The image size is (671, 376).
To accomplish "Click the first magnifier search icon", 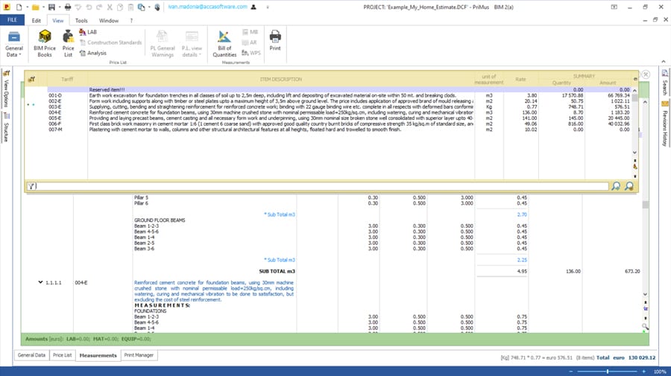I will [616, 186].
